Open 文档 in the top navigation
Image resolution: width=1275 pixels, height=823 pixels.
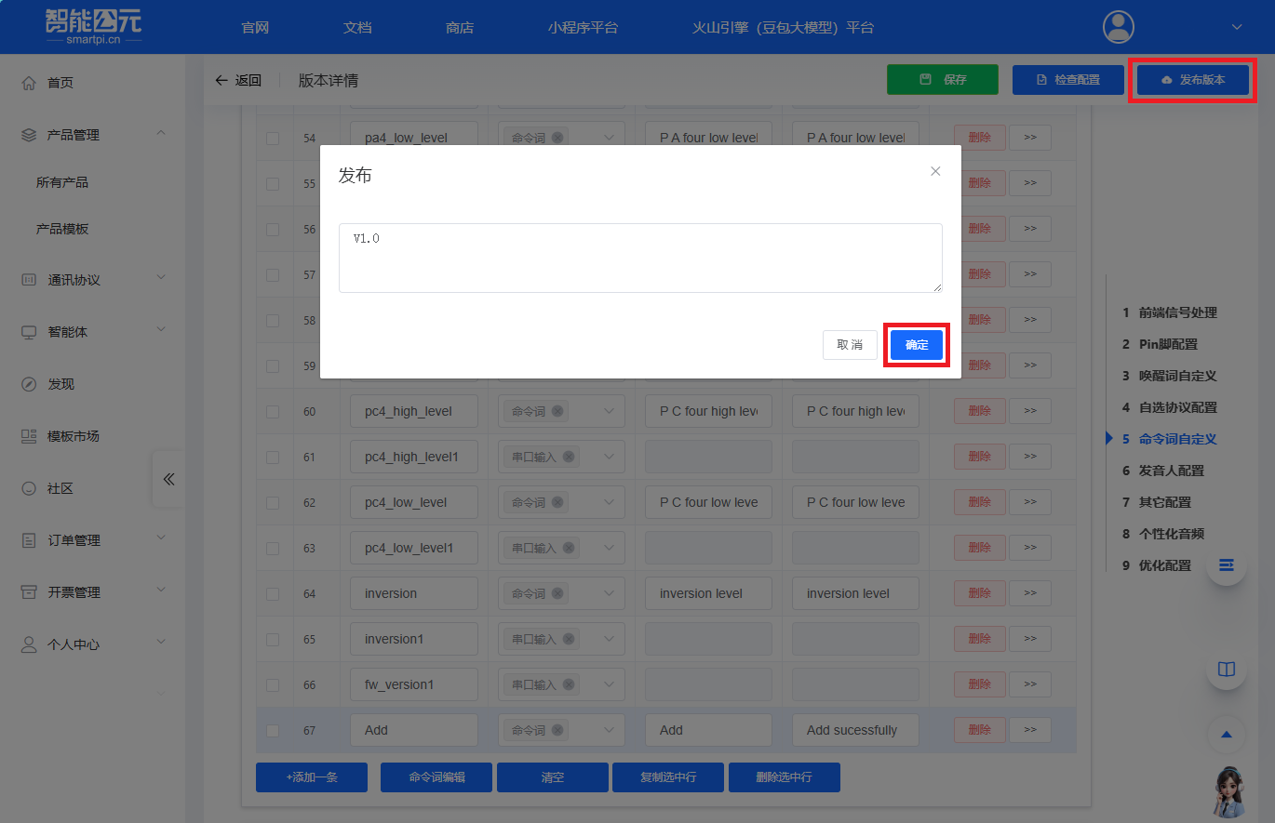(357, 28)
